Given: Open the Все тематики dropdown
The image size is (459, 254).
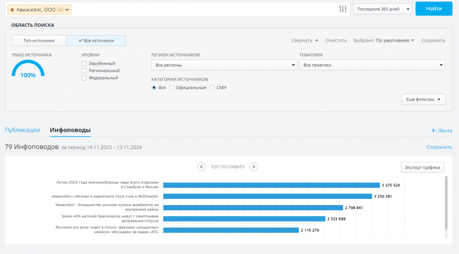Looking at the screenshot, I should tap(372, 65).
